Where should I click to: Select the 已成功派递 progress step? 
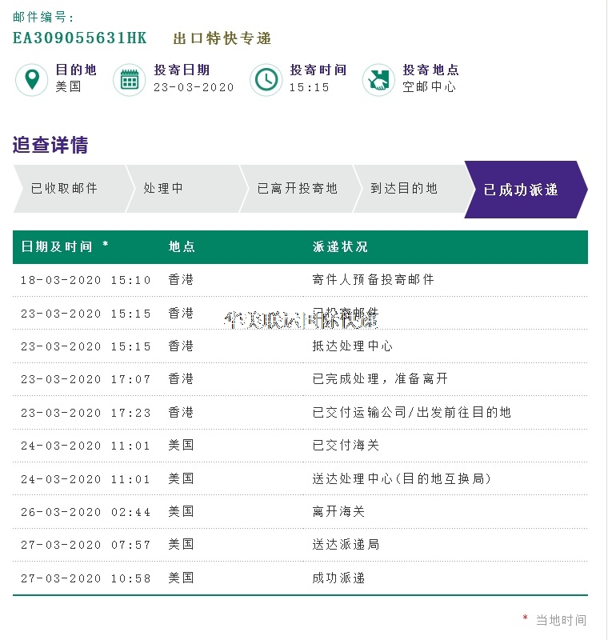coord(521,190)
